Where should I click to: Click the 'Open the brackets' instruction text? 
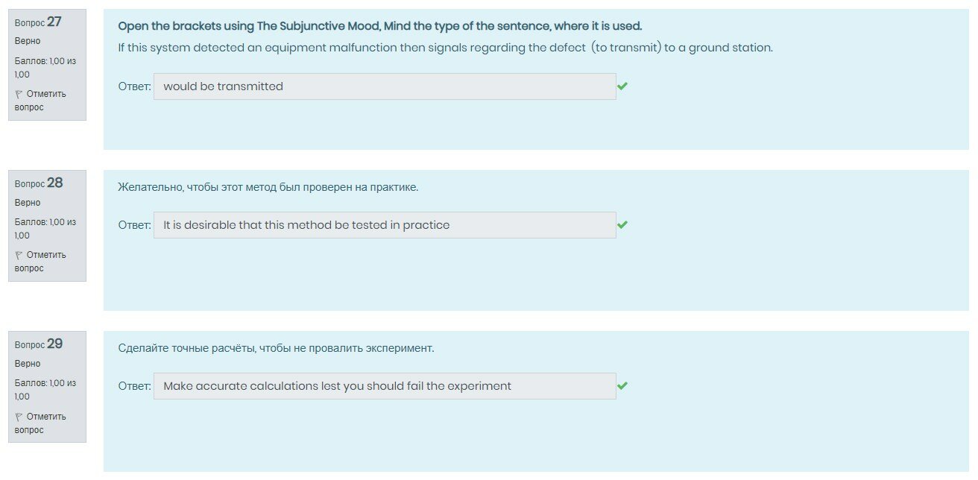(x=379, y=26)
